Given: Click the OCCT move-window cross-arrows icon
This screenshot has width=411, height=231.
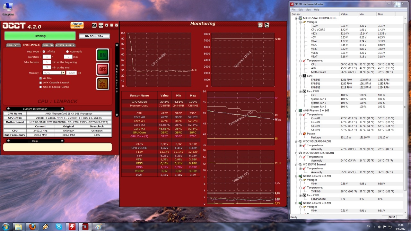Looking at the screenshot, I should 101,25.
